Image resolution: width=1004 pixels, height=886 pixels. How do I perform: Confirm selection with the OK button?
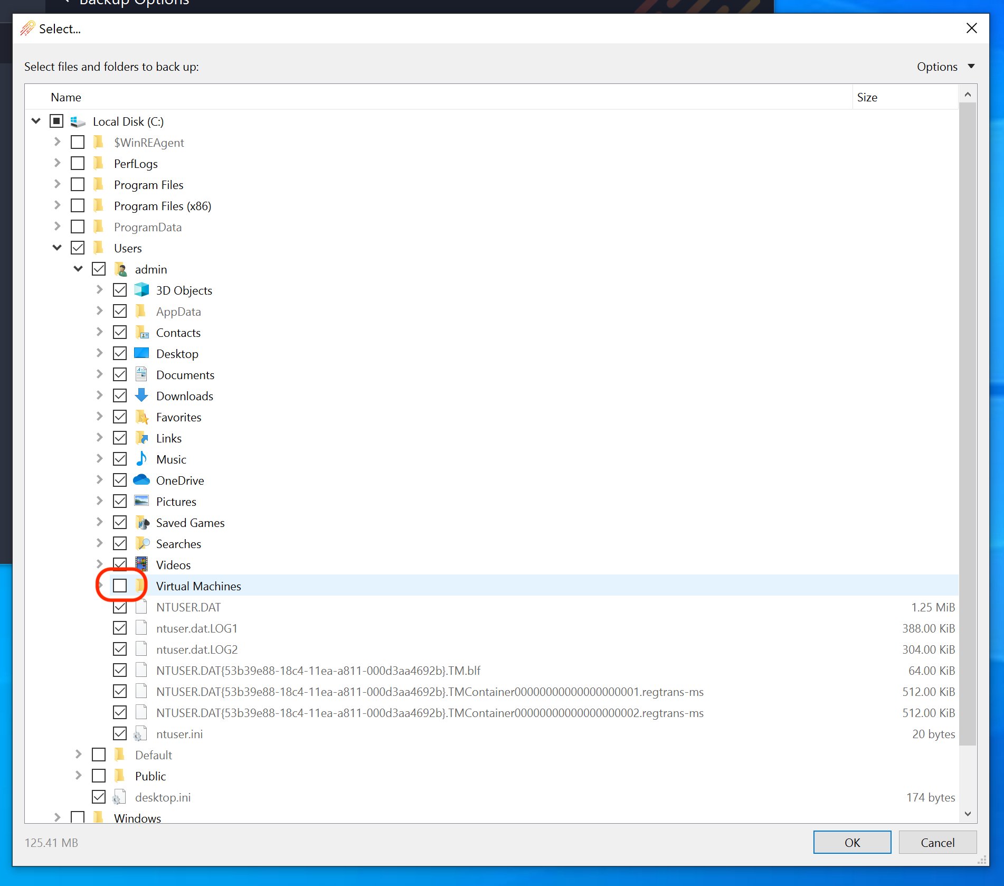[x=852, y=842]
